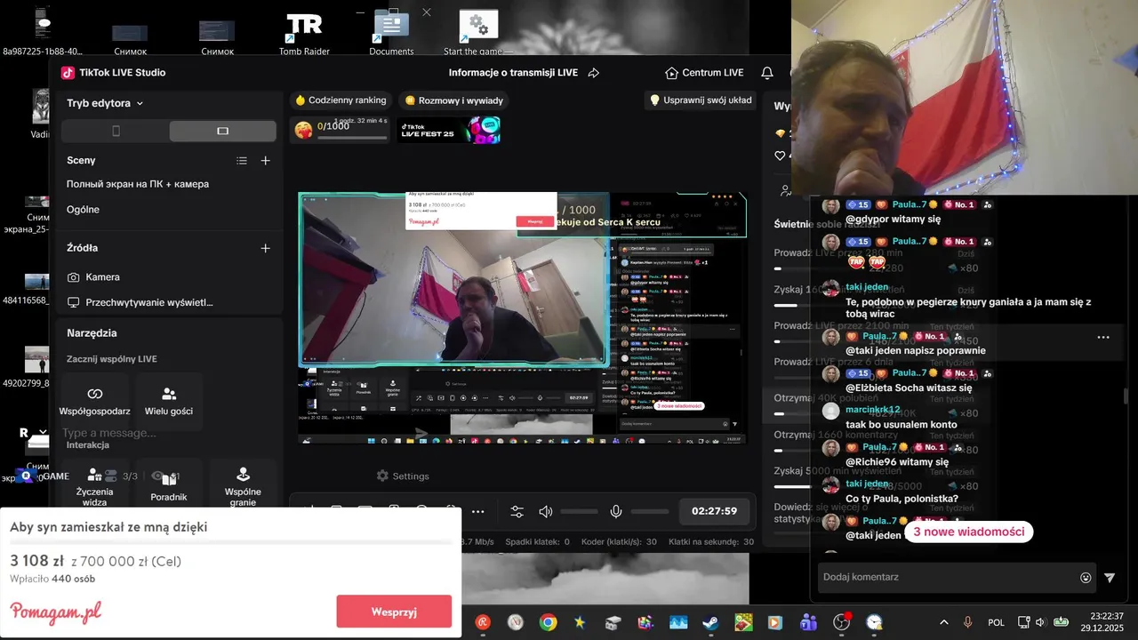Click the Dodaj komentarz input field
This screenshot has height=640, width=1138.
click(948, 577)
